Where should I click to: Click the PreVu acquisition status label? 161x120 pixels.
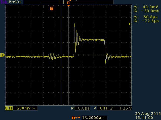pos(15,2)
